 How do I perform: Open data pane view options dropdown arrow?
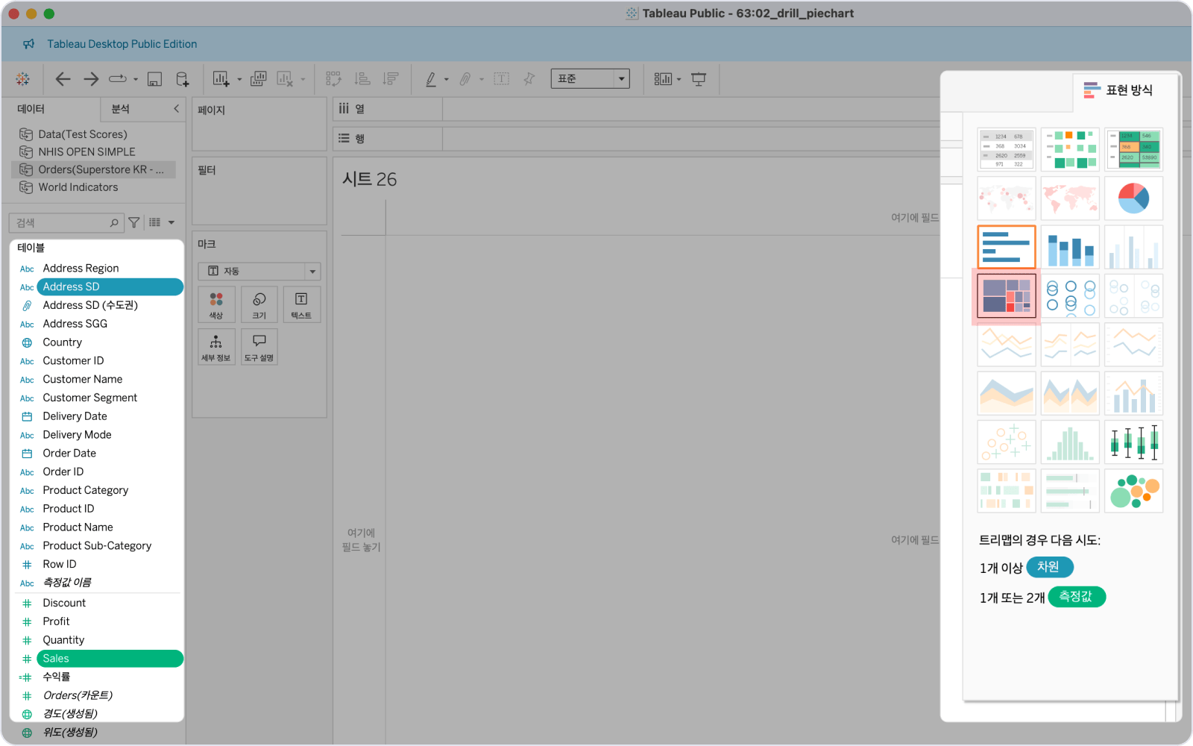pos(171,222)
